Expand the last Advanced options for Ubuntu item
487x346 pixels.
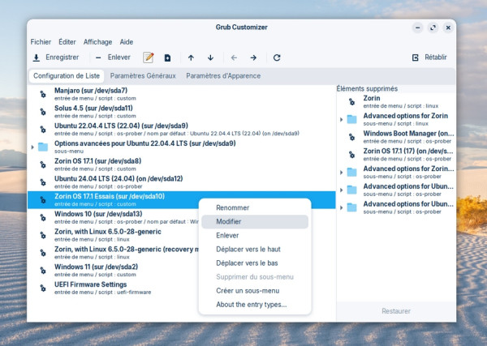[342, 207]
